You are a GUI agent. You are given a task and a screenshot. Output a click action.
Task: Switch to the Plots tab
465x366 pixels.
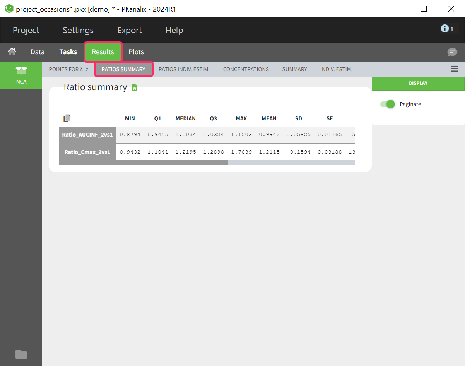click(x=136, y=52)
